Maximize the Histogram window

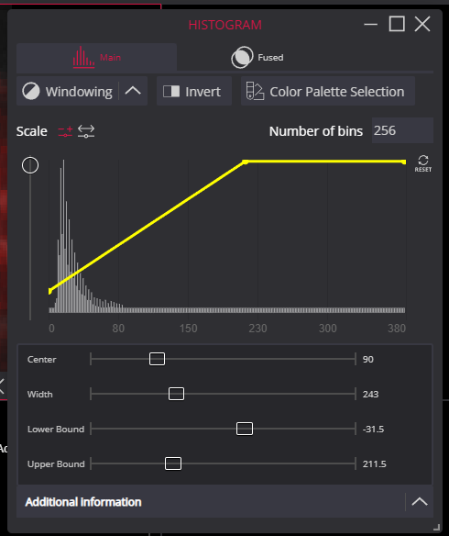(397, 24)
